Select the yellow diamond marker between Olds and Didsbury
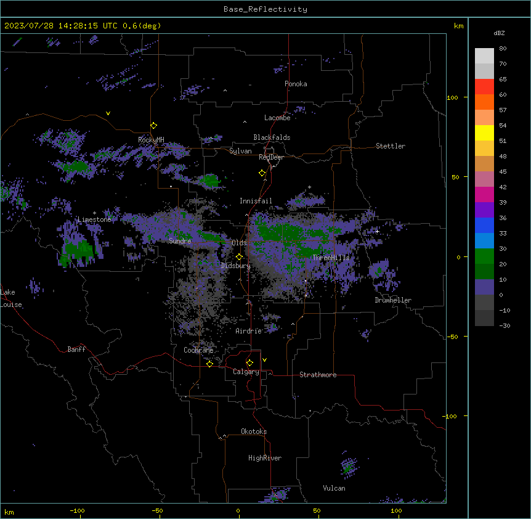 pos(239,257)
